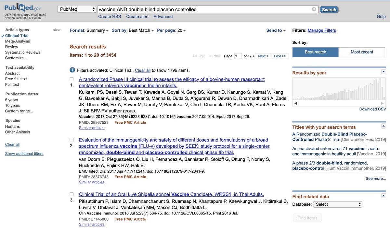Select the Humans species filter

click(x=12, y=126)
